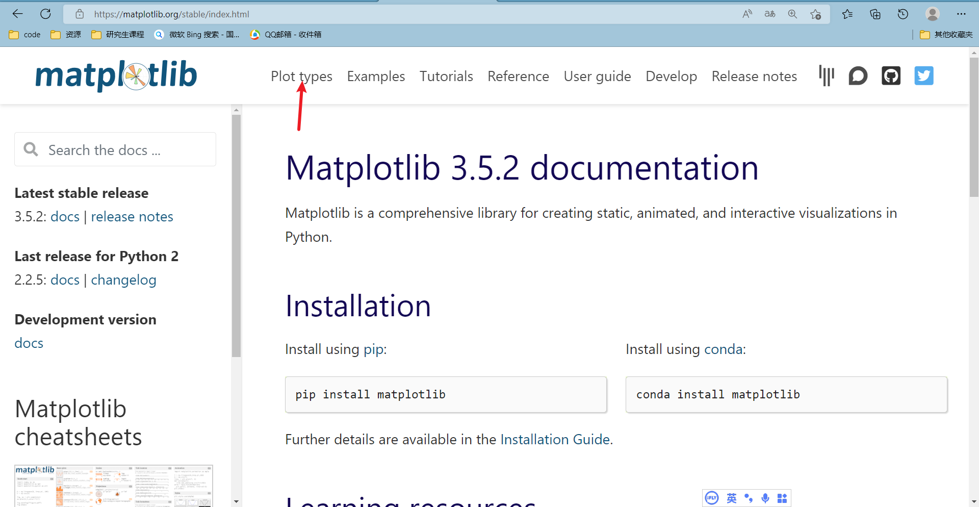Open the Discourse forum icon
Viewport: 979px width, 507px height.
tap(858, 76)
